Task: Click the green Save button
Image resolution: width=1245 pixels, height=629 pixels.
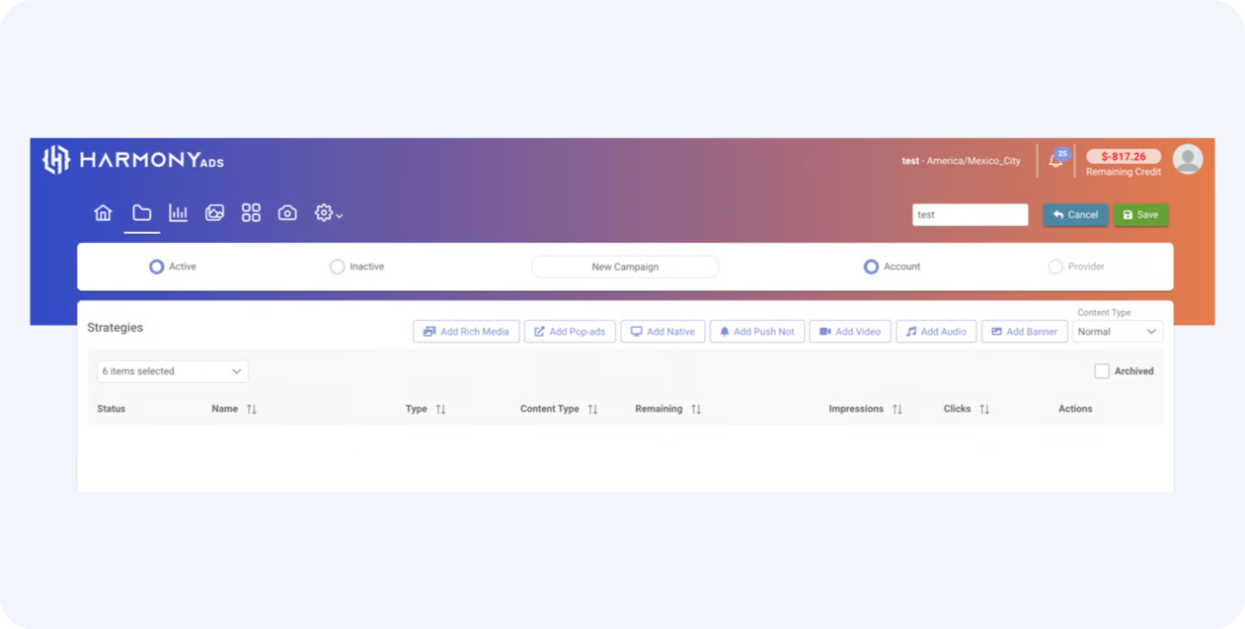Action: 1140,215
